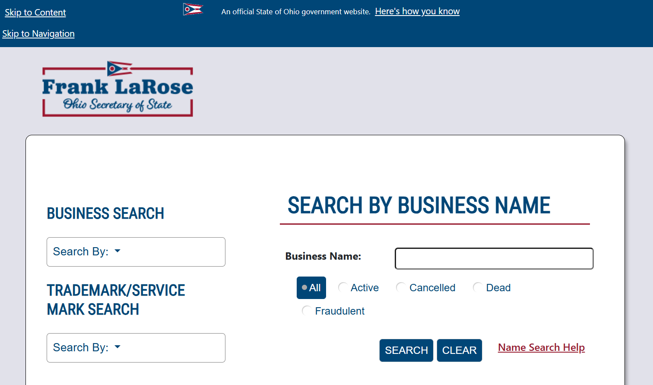Click the Skip to Navigation link
The width and height of the screenshot is (653, 385).
point(38,33)
